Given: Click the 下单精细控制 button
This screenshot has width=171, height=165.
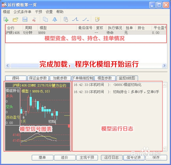Looking at the screenshot, I should tap(83, 78).
